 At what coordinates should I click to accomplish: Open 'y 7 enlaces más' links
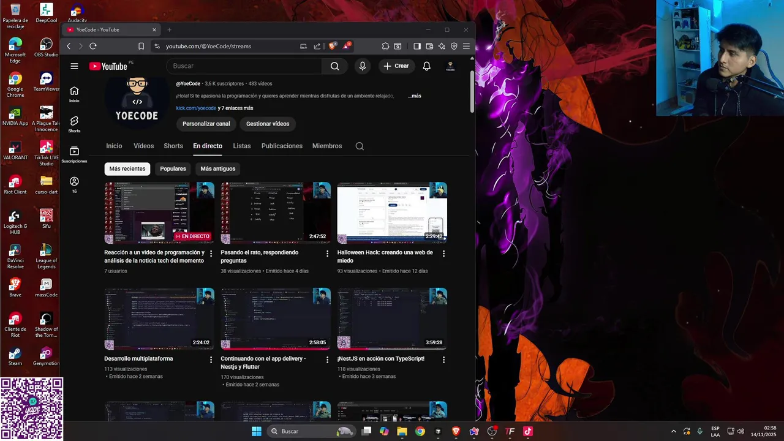(x=236, y=108)
